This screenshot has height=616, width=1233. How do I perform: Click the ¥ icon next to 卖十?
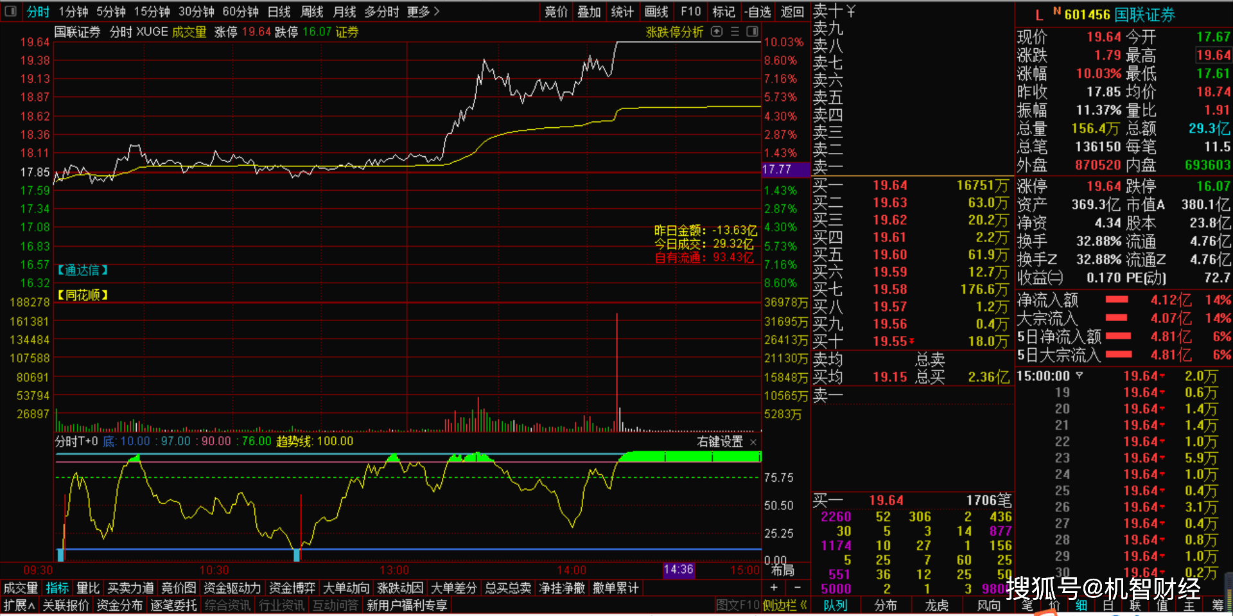851,11
